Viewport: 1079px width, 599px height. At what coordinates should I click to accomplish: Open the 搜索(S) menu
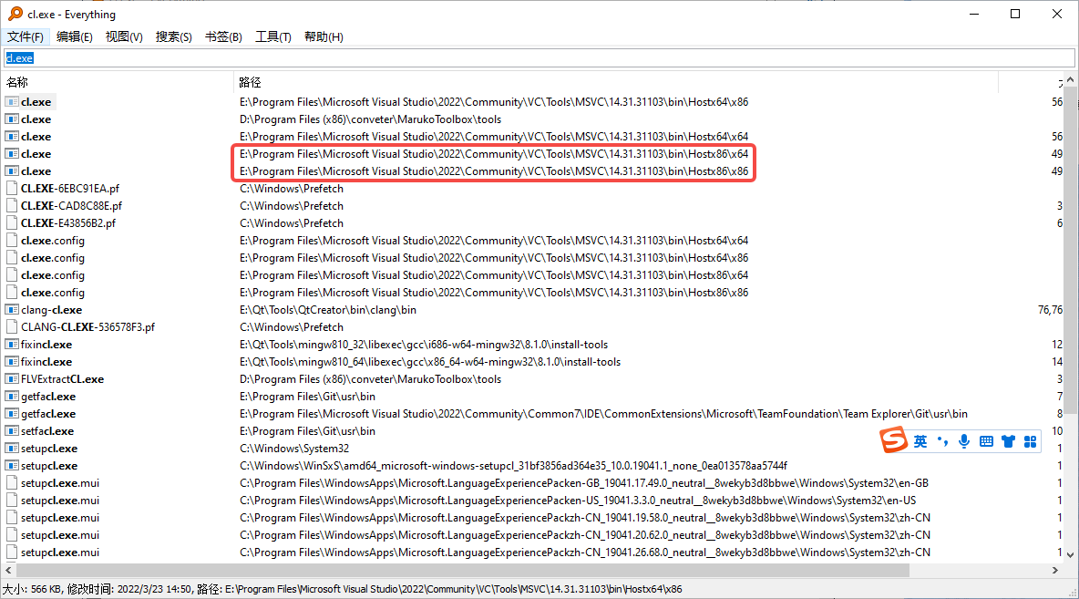point(173,37)
